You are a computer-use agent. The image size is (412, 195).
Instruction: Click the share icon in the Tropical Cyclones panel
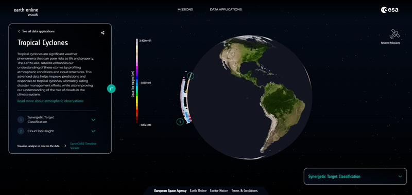102,33
